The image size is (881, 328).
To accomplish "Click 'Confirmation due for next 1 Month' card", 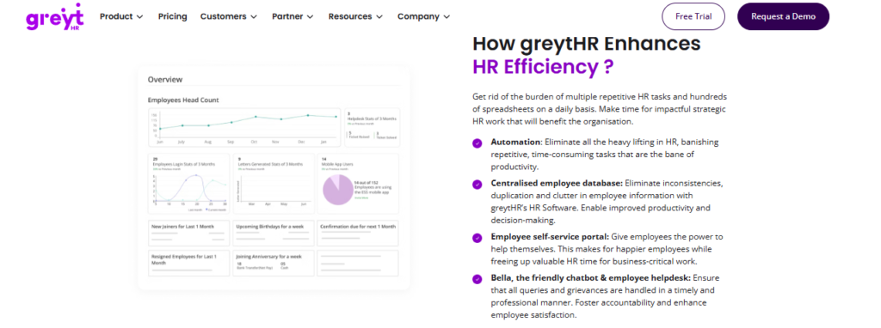I will 358,234.
